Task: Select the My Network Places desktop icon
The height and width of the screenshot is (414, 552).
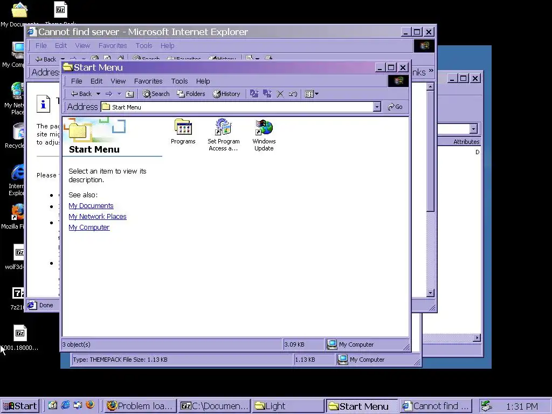Action: click(16, 99)
